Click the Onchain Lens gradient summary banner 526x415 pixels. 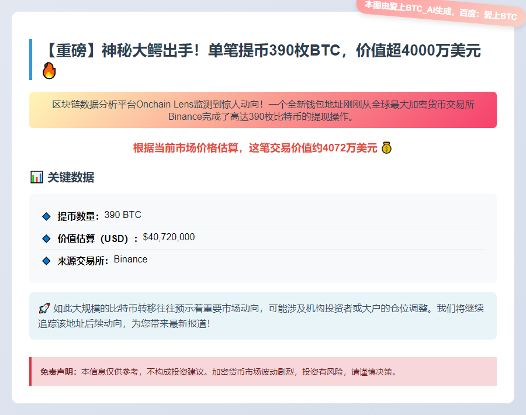click(x=263, y=110)
